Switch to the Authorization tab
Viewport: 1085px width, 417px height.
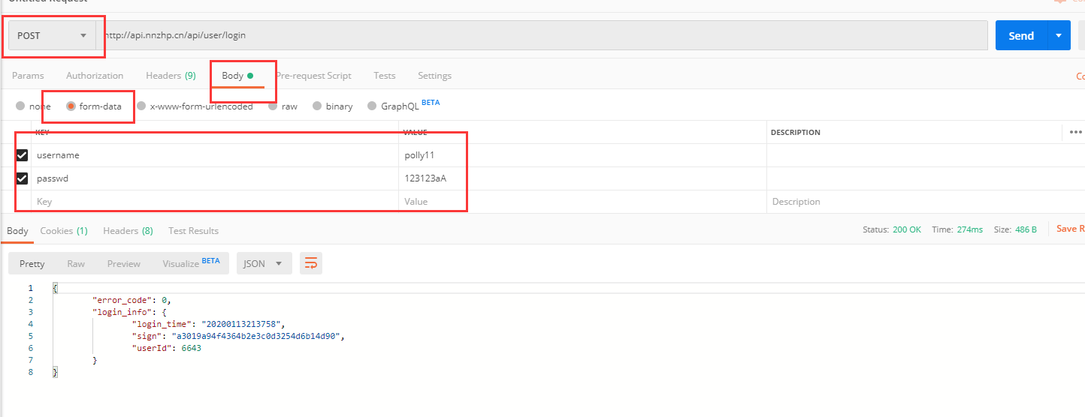[95, 76]
